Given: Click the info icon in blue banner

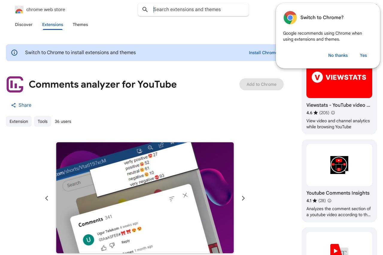Looking at the screenshot, I should coord(14,53).
